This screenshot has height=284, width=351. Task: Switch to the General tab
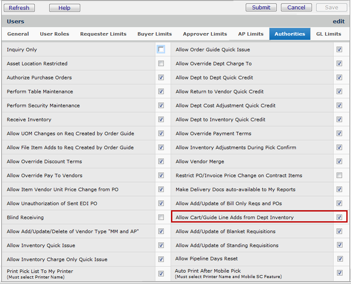(x=18, y=34)
